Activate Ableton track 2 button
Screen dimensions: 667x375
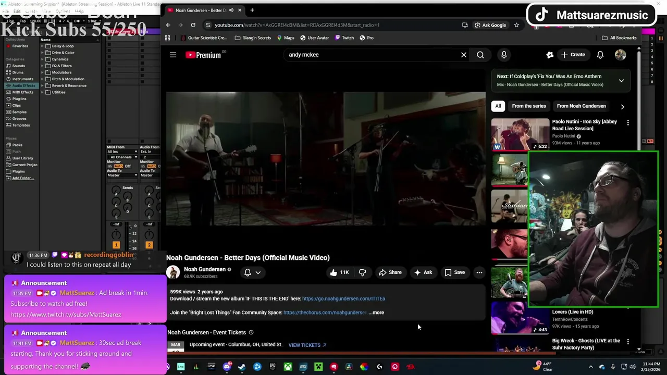[149, 245]
